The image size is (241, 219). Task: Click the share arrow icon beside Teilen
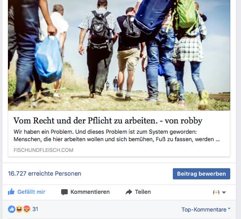tap(129, 192)
